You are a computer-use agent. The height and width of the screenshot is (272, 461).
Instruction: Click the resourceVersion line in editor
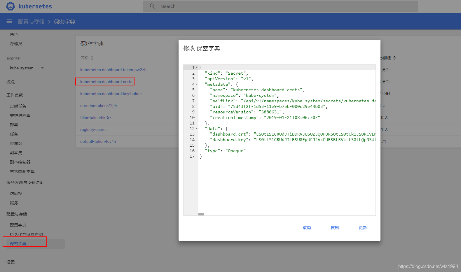point(247,112)
